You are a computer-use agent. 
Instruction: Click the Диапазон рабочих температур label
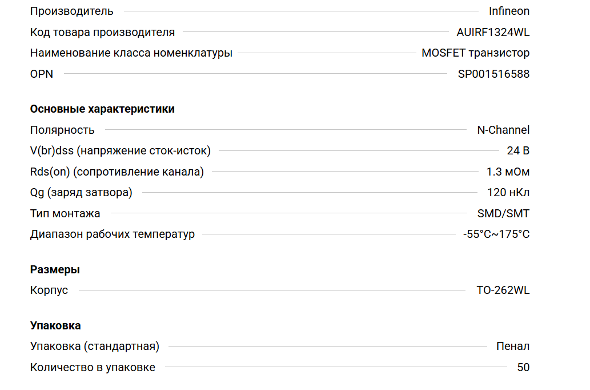(x=112, y=234)
